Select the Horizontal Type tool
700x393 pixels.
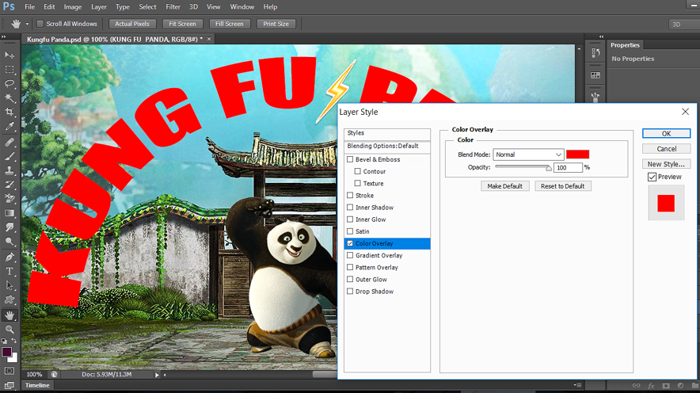tap(10, 271)
